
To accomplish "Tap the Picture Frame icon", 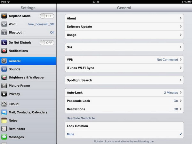I will pos(4,85).
